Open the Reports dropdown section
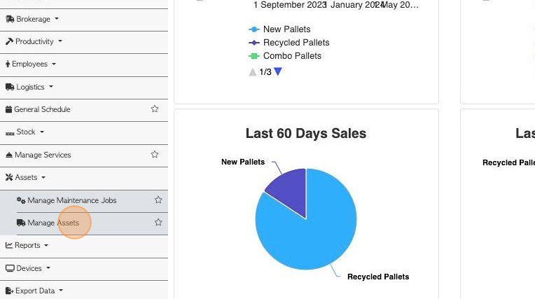This screenshot has height=299, width=535. tap(27, 245)
